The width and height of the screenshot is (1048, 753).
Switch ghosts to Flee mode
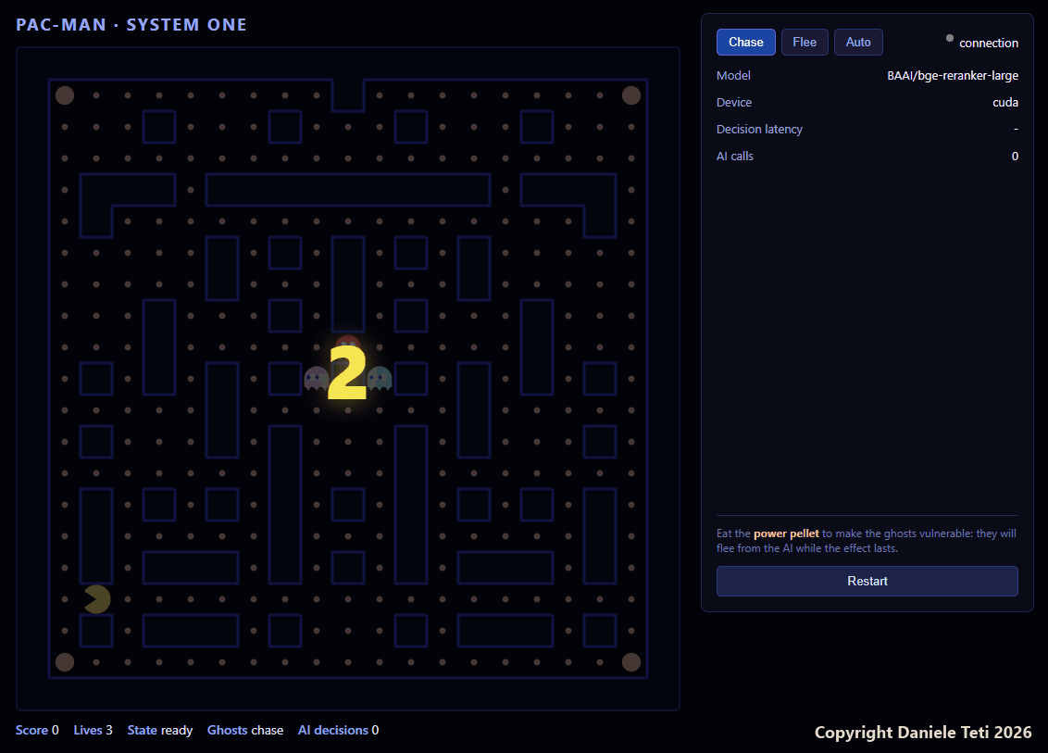pyautogui.click(x=805, y=42)
